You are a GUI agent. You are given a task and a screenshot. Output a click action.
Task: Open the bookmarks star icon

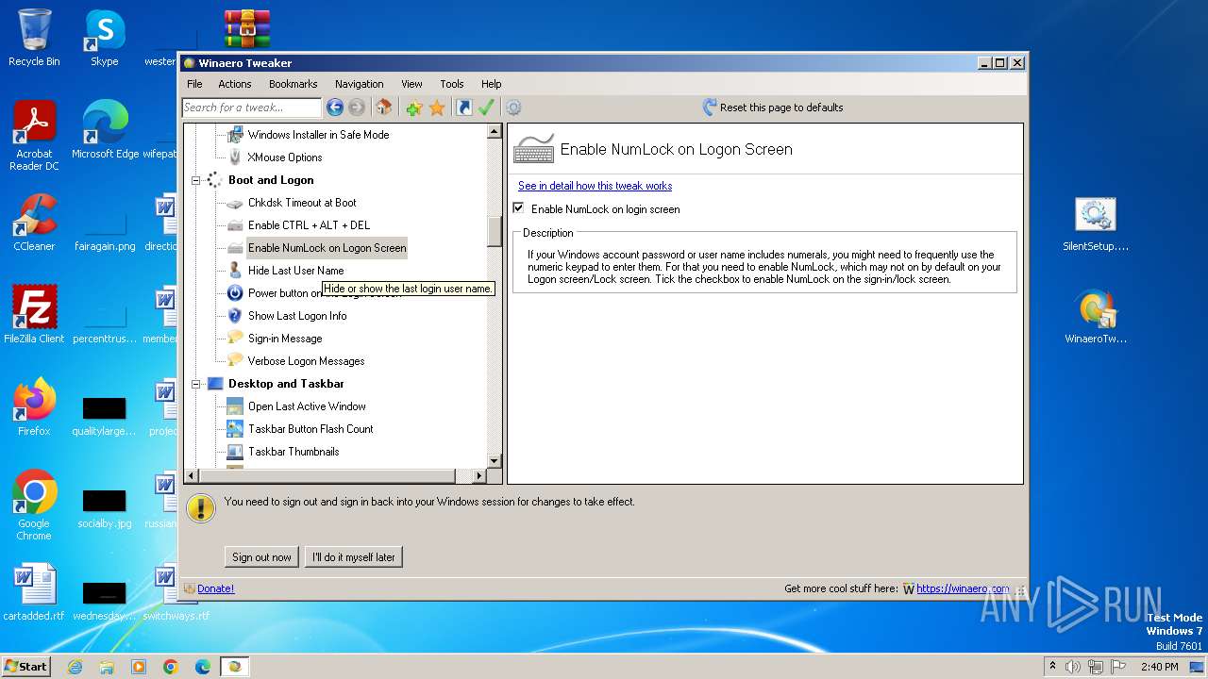coord(437,108)
